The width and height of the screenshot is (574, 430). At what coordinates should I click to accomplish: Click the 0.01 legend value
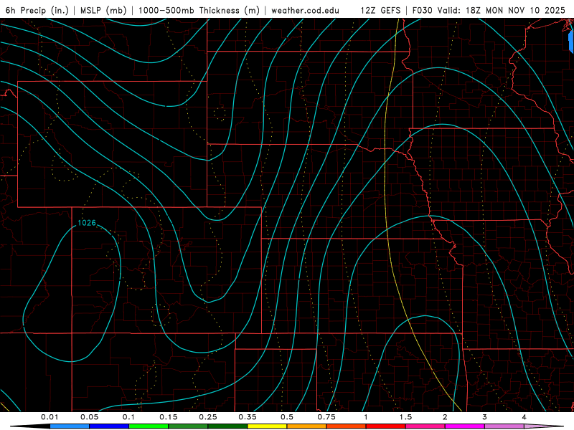click(50, 417)
